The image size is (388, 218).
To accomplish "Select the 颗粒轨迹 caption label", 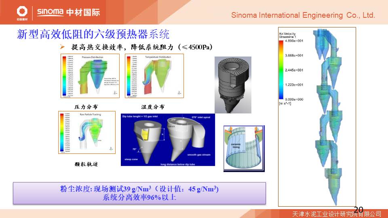I will point(86,164).
